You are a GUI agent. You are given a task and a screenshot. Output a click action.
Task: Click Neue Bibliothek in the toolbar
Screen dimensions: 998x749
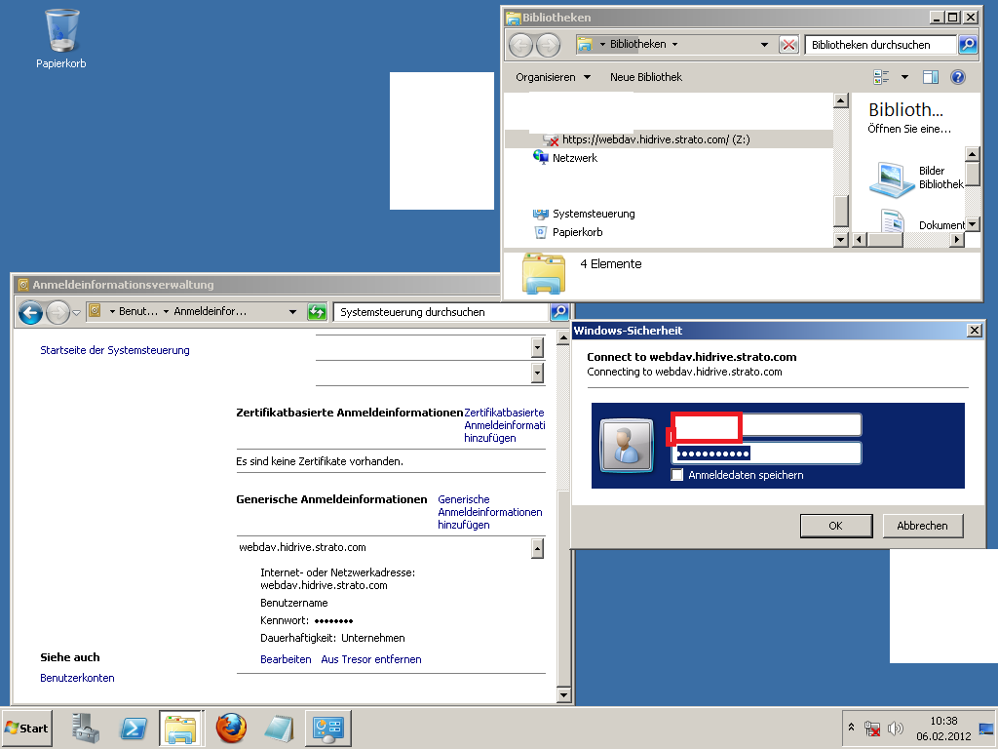click(x=646, y=77)
